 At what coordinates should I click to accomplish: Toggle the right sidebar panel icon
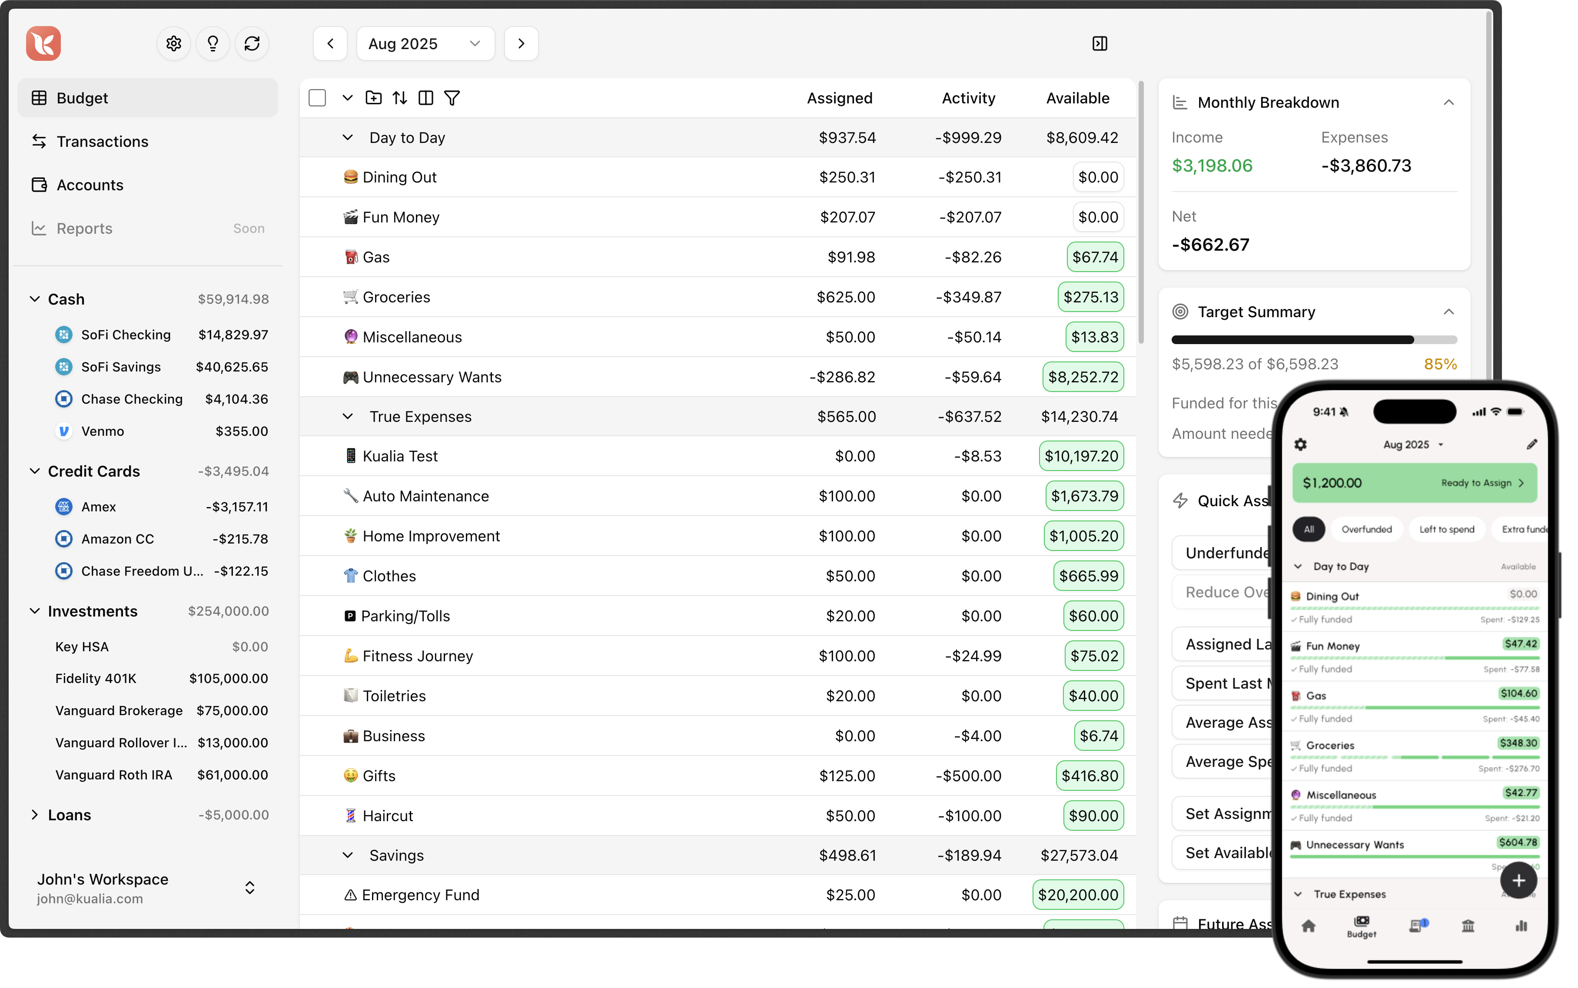[1100, 44]
